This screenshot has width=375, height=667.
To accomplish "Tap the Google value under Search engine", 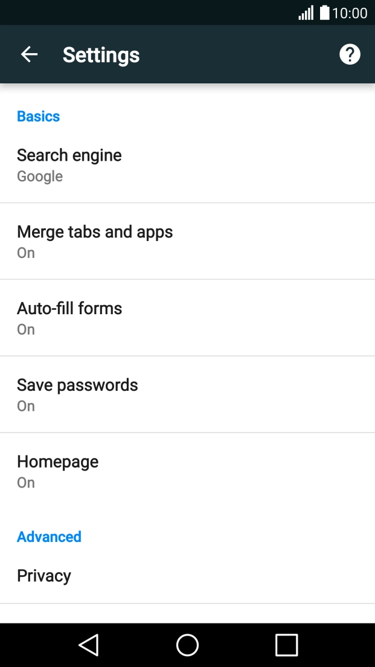I will click(x=40, y=176).
